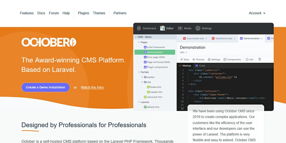Click the site folder icon
This screenshot has width=286, height=143.
[145, 82]
